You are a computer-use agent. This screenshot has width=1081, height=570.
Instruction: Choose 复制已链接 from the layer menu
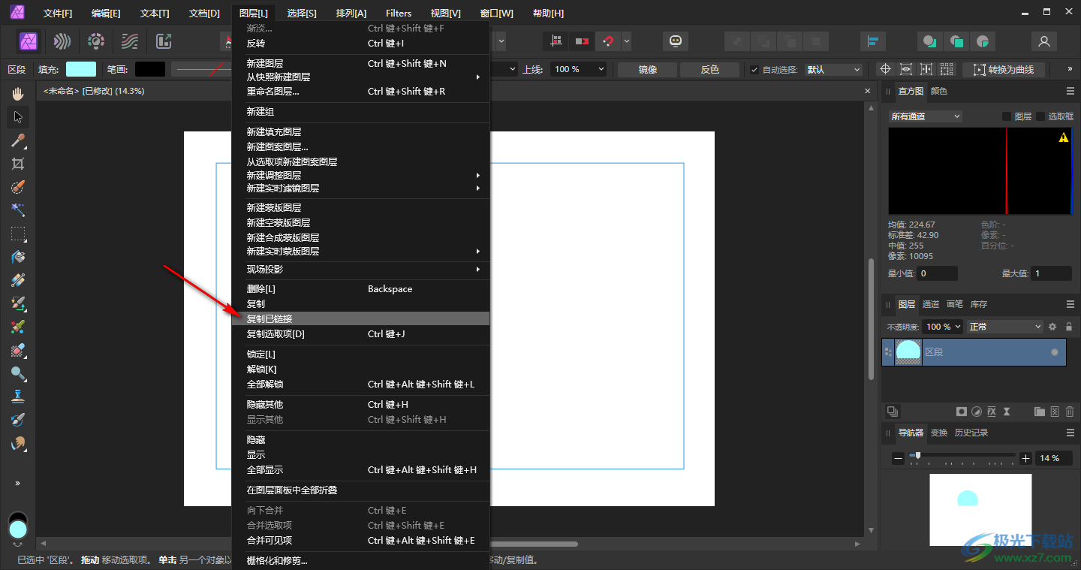tap(269, 319)
